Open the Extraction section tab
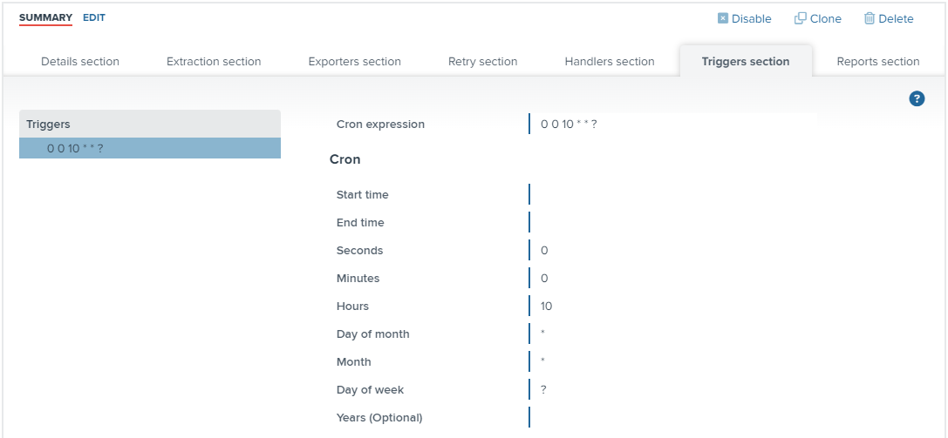 (214, 62)
